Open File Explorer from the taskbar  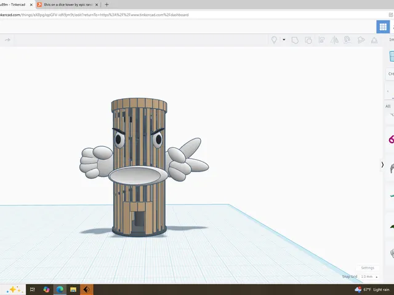[x=73, y=289]
